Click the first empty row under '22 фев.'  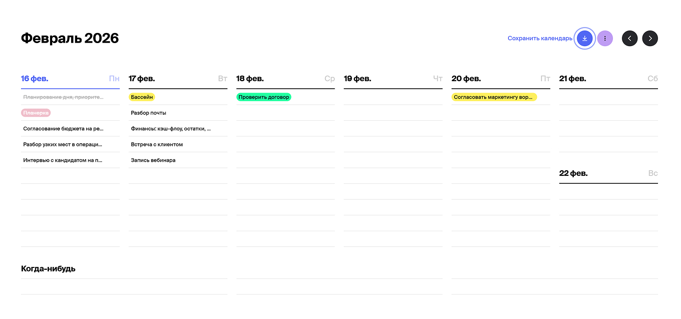[x=608, y=192]
